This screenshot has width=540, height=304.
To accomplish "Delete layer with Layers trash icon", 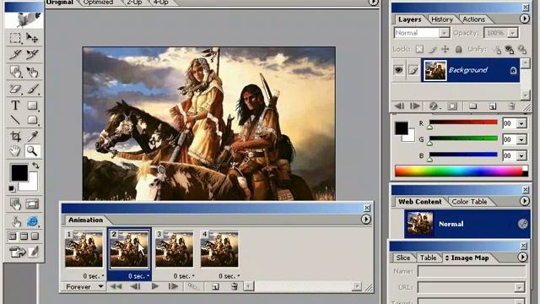I will 512,106.
